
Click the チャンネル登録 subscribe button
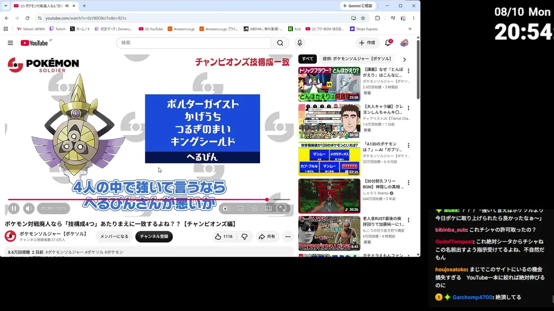point(154,236)
